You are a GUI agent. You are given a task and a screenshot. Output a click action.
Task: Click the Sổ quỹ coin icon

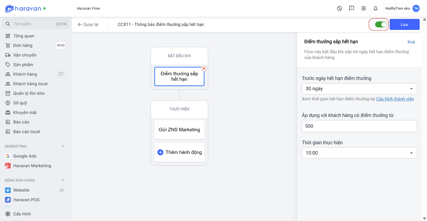pos(8,103)
